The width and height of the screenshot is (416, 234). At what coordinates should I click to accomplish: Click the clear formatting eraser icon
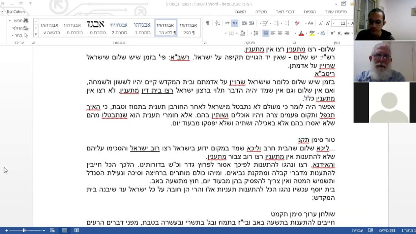tap(297, 23)
